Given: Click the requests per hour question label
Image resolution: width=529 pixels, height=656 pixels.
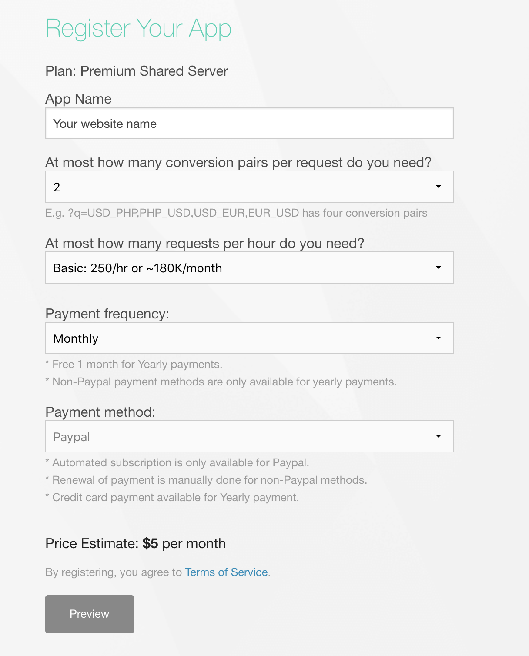Looking at the screenshot, I should tap(205, 243).
